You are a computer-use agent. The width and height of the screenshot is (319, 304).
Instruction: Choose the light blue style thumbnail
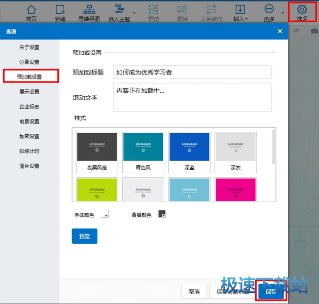189,189
